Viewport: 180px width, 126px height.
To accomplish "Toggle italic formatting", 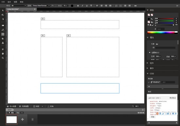I will (x=82, y=6).
